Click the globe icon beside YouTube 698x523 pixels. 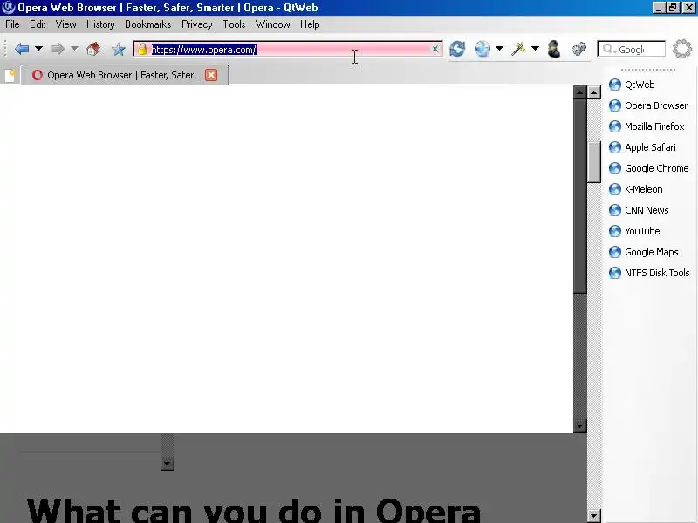point(615,231)
